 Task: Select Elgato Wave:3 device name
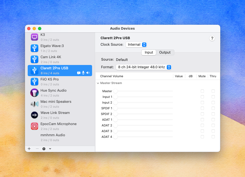pos(52,46)
